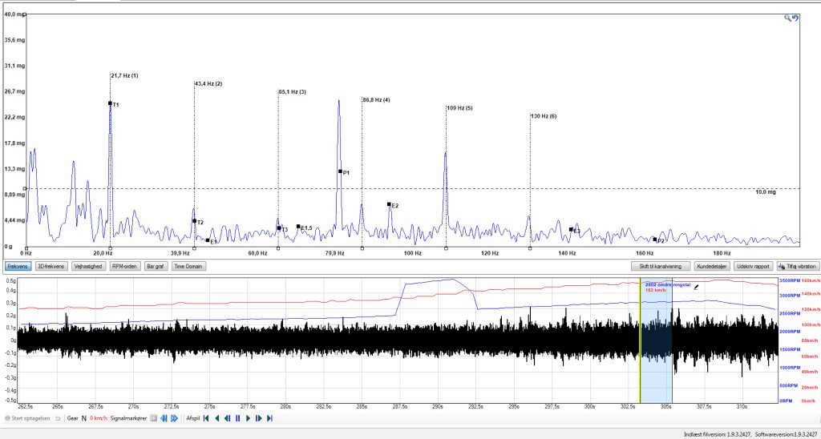Open the RPM-orden view
This screenshot has width=821, height=439.
pyautogui.click(x=125, y=266)
